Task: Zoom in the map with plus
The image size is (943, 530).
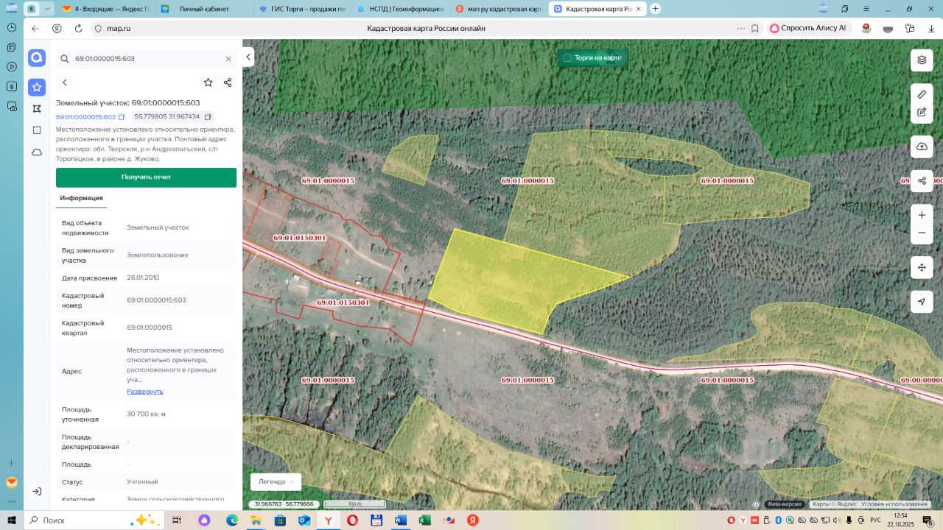Action: click(x=922, y=215)
